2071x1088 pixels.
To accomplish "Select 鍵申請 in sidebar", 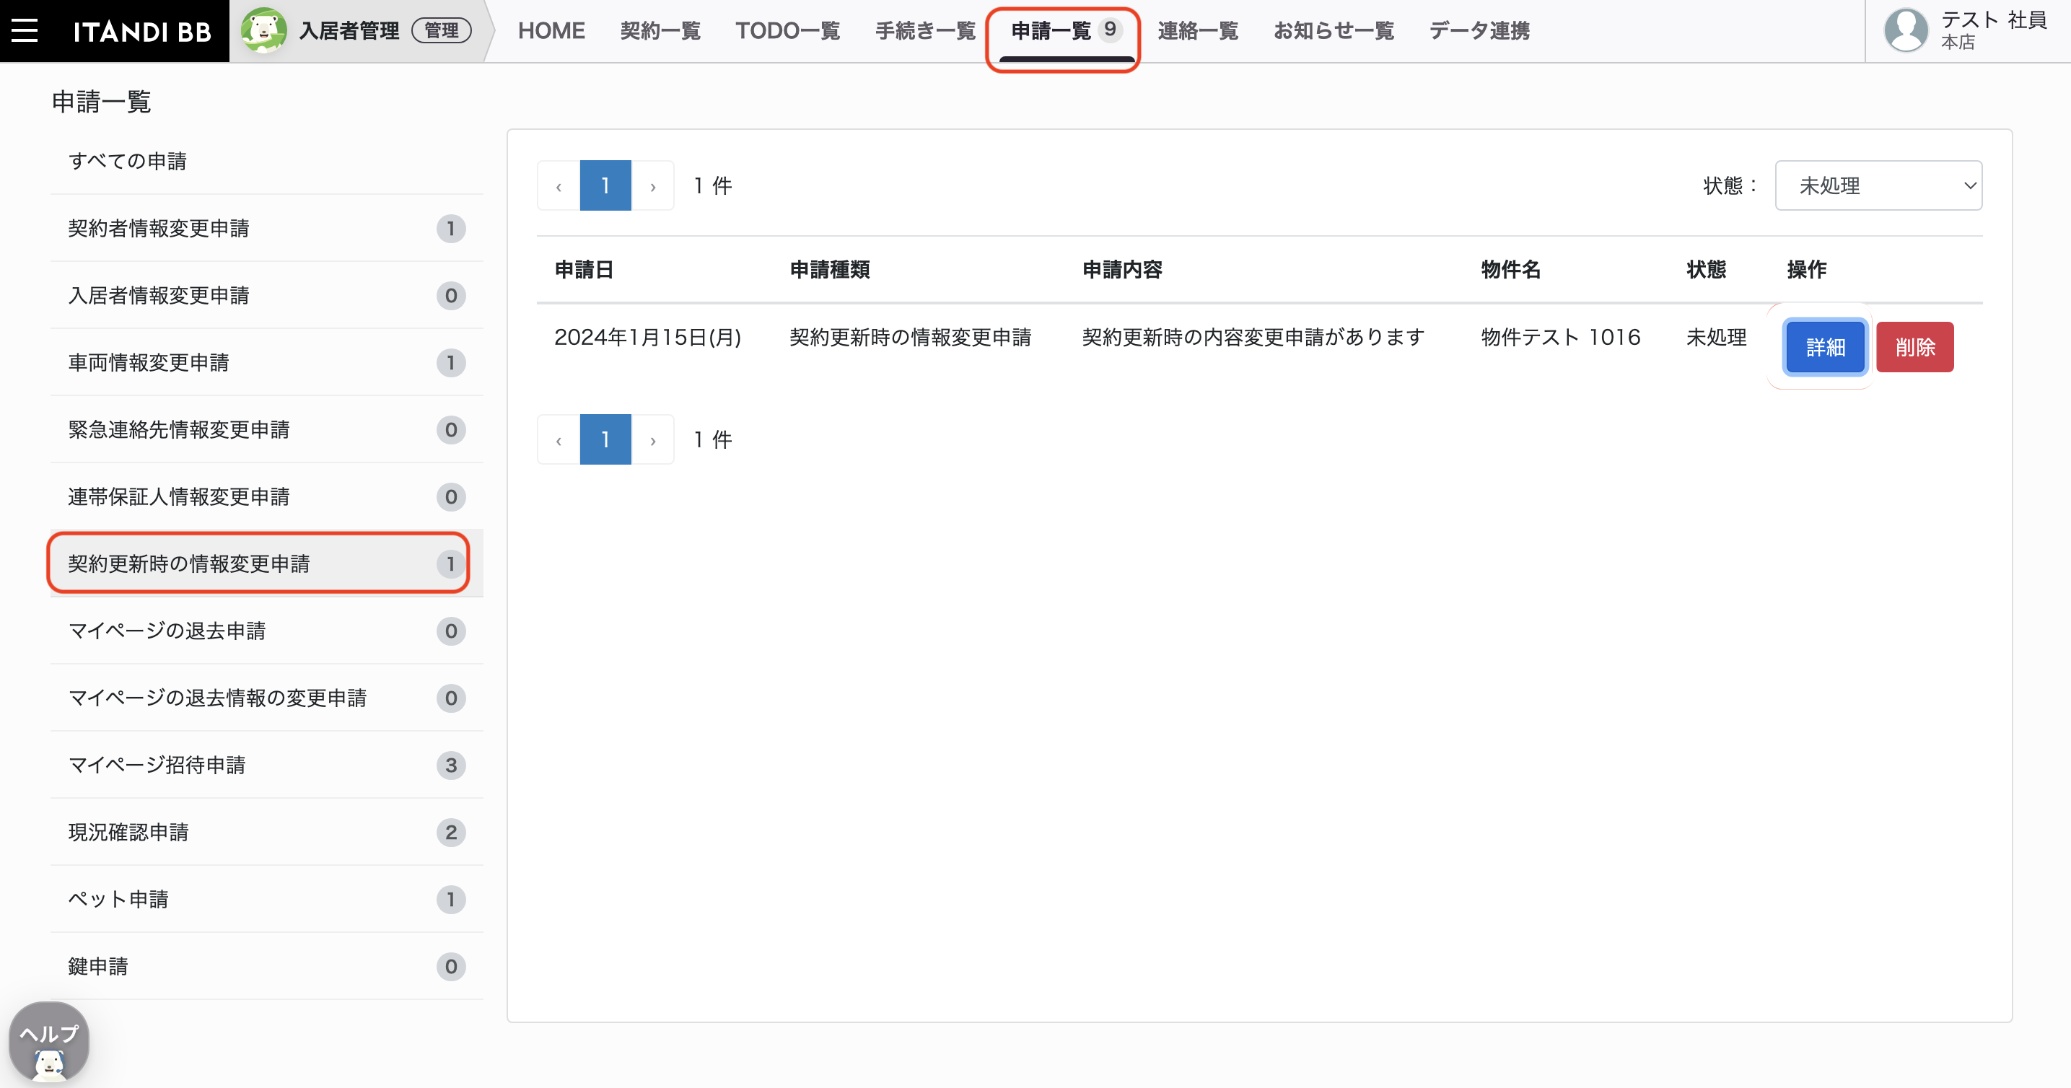I will (x=266, y=966).
